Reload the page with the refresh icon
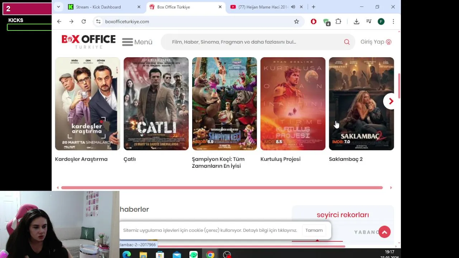The height and width of the screenshot is (258, 459). click(84, 21)
